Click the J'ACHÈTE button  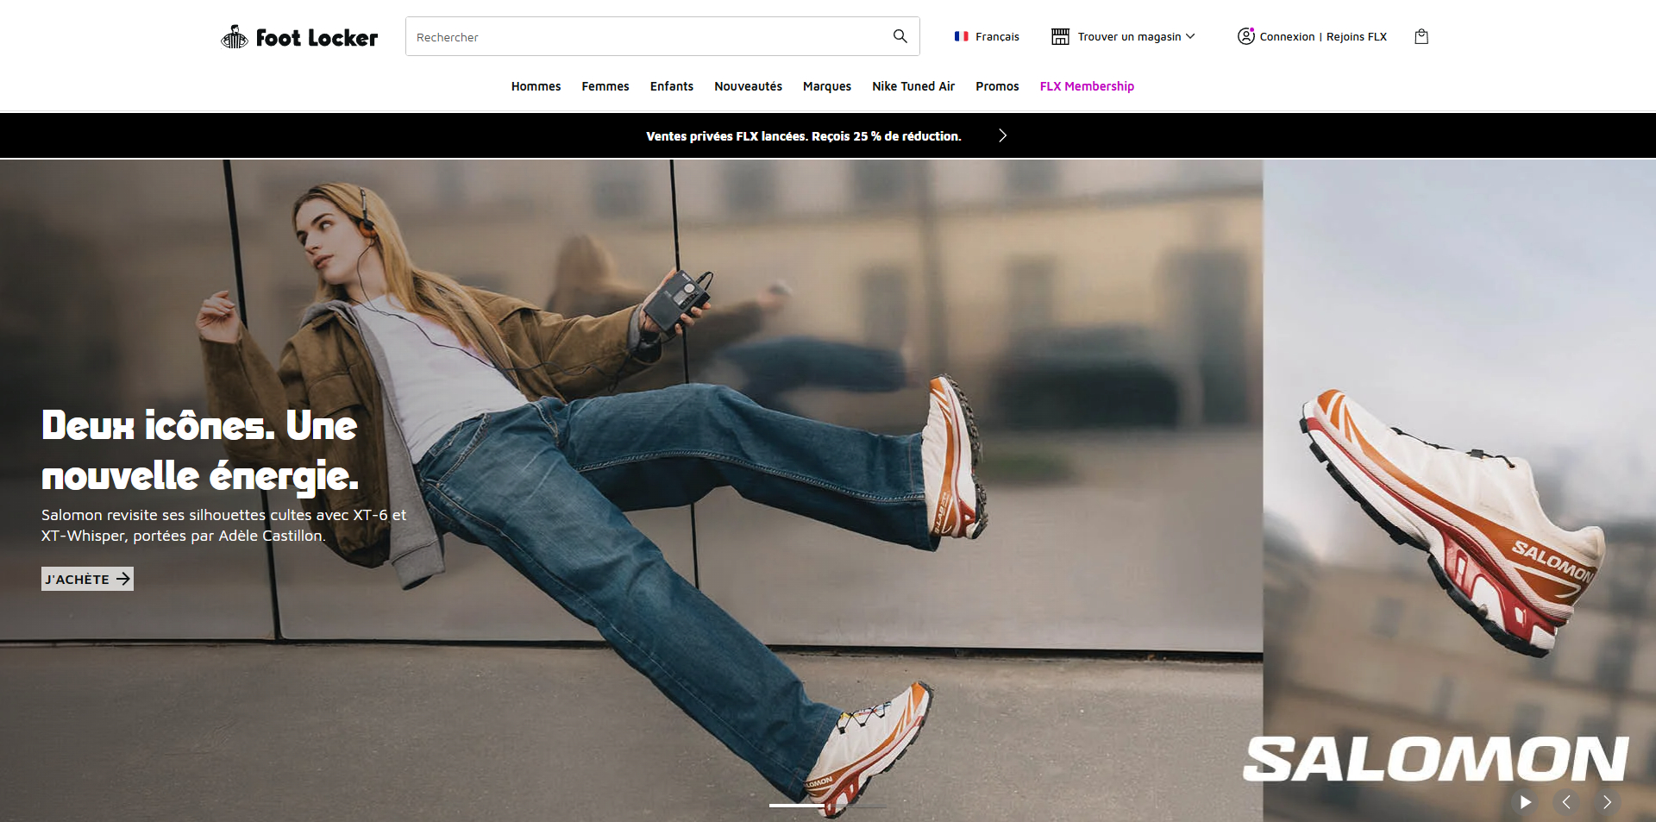87,579
